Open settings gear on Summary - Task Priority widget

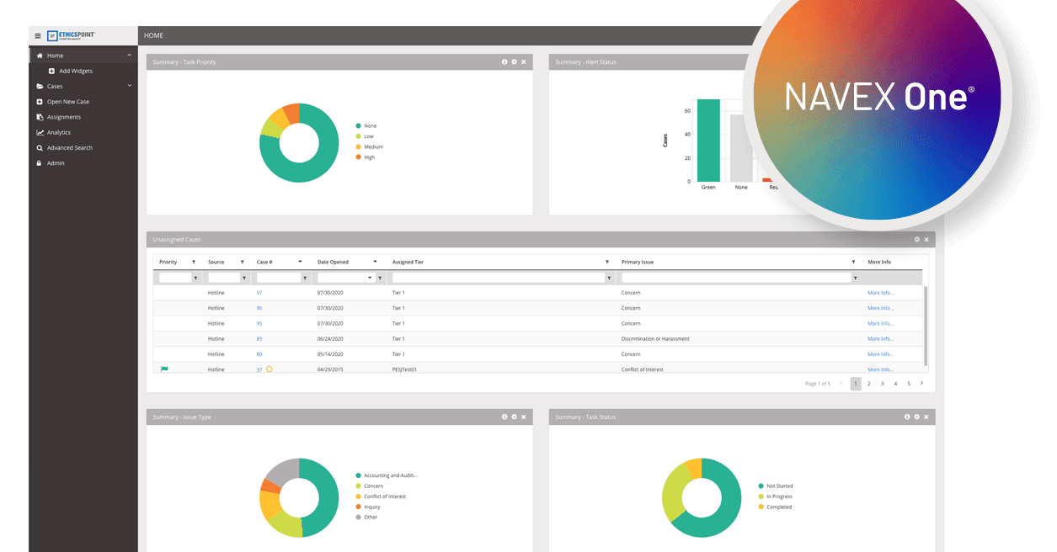pos(514,61)
